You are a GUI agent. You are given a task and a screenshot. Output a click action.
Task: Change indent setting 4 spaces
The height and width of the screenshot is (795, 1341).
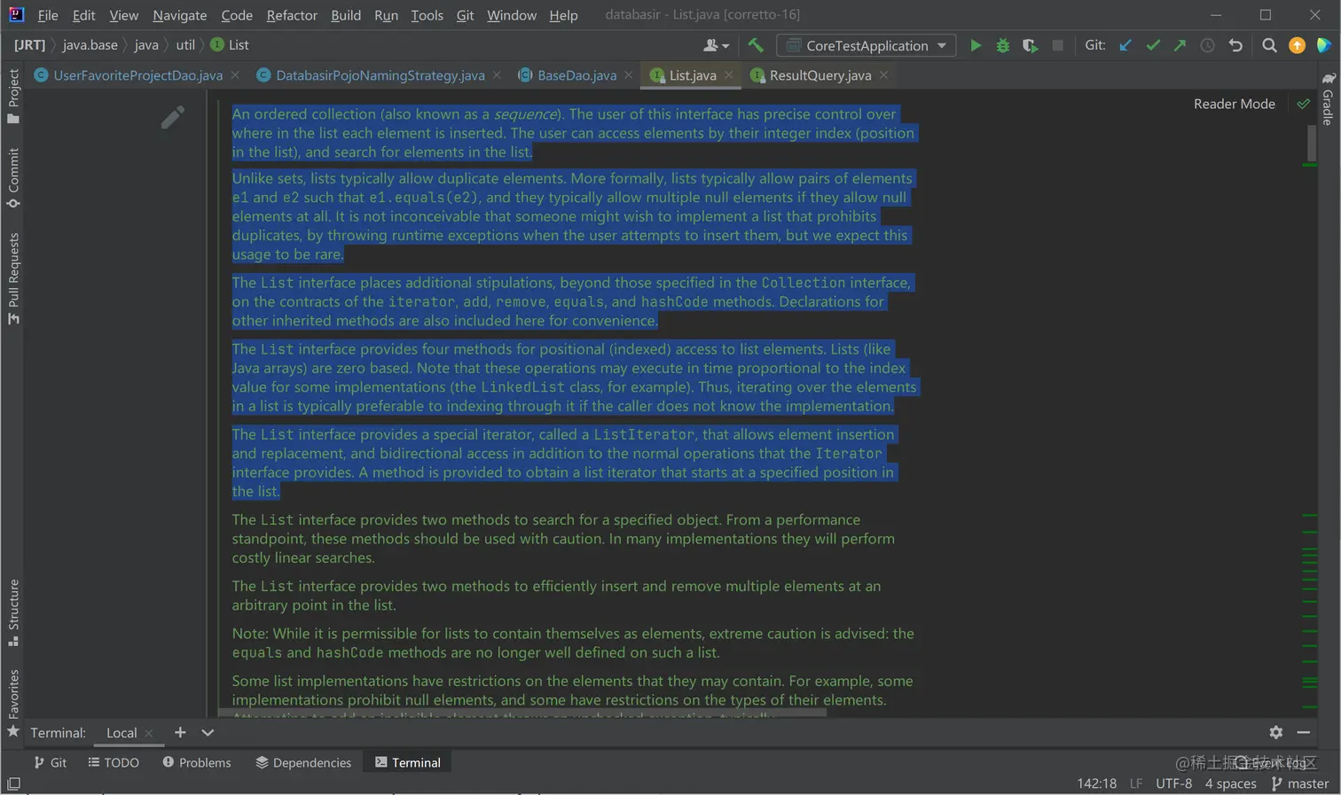[1230, 783]
